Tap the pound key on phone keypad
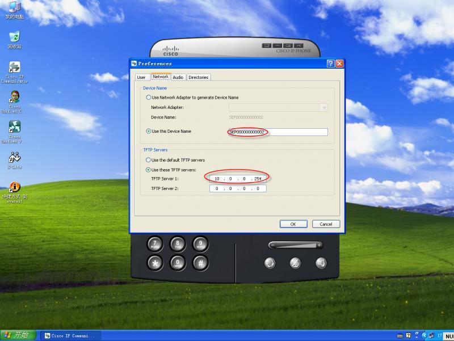 tap(200, 263)
